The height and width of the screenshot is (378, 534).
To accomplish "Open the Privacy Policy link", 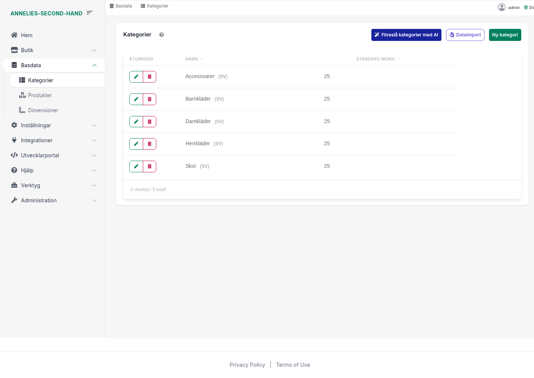I will click(x=247, y=364).
